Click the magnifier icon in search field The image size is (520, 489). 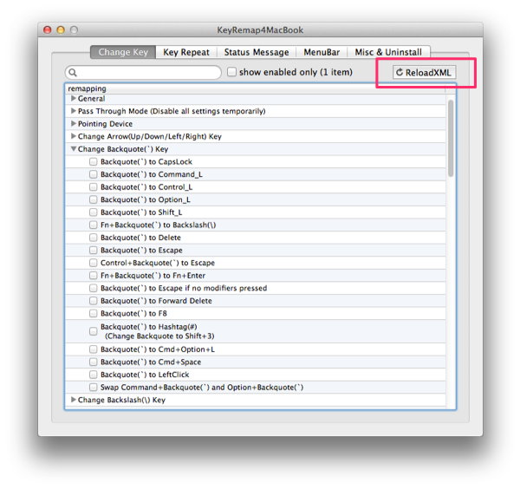pos(73,72)
